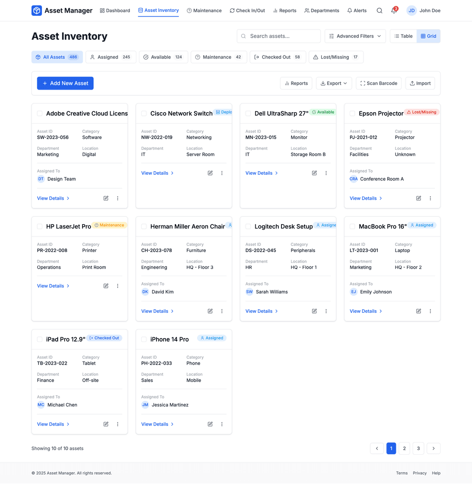
Task: Open the three-dot menu on Cisco Network Switch
Action: [x=222, y=173]
